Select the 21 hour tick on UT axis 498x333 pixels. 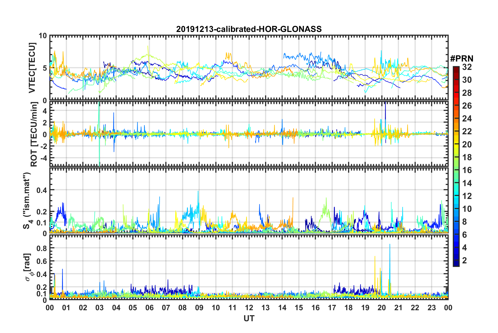[399, 308]
